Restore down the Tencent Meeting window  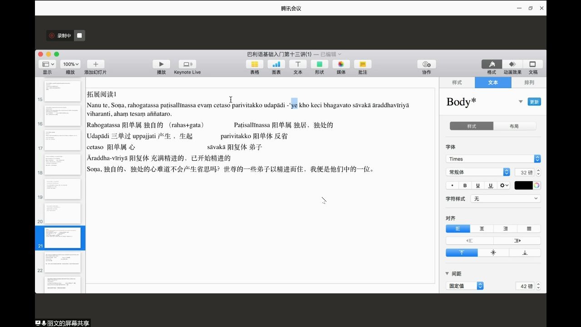530,8
